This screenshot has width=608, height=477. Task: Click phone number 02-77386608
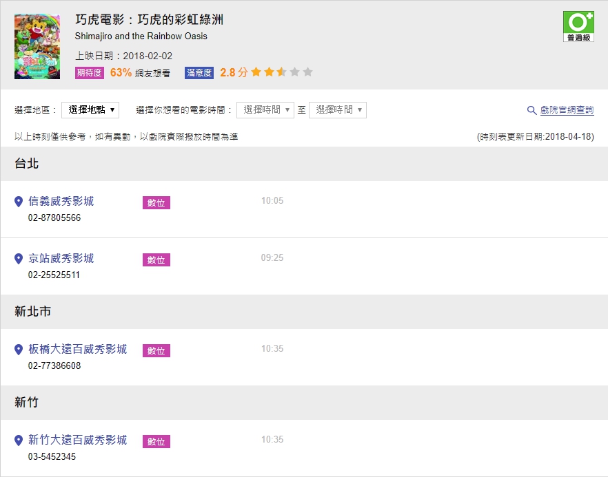(54, 366)
